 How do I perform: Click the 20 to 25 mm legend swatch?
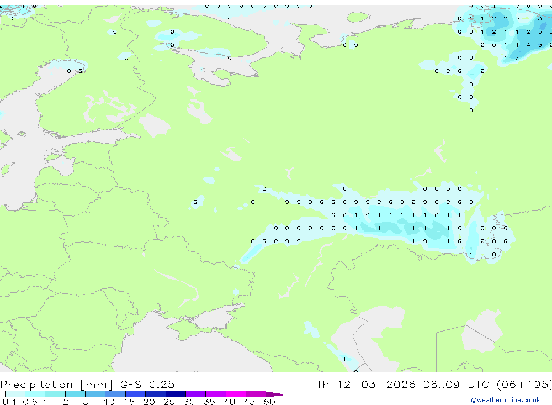click(156, 394)
